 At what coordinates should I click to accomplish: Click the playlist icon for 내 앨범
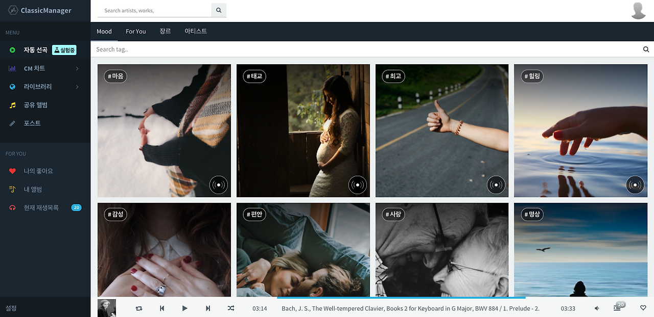12,190
